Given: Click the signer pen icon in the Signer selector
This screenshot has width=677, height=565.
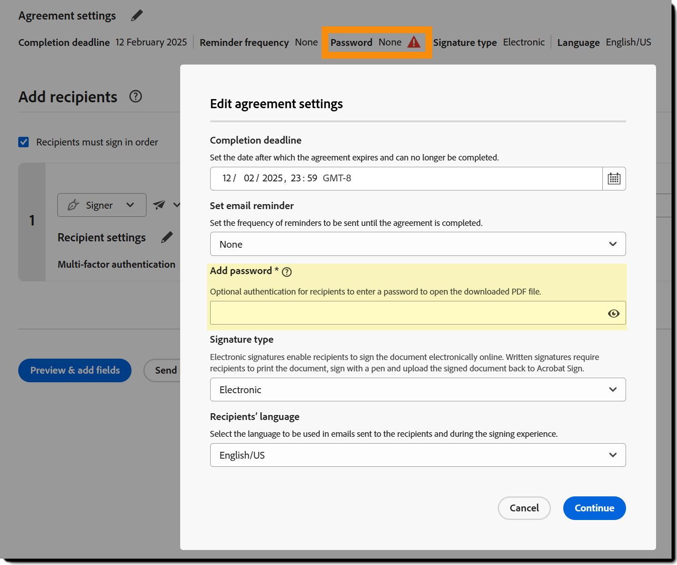Looking at the screenshot, I should (73, 205).
